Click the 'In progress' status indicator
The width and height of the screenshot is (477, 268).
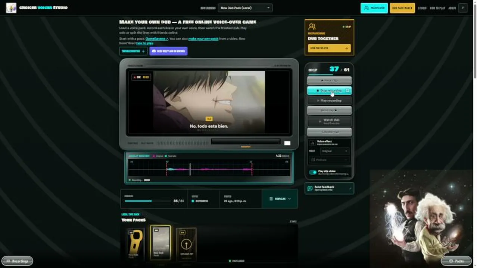click(x=200, y=201)
